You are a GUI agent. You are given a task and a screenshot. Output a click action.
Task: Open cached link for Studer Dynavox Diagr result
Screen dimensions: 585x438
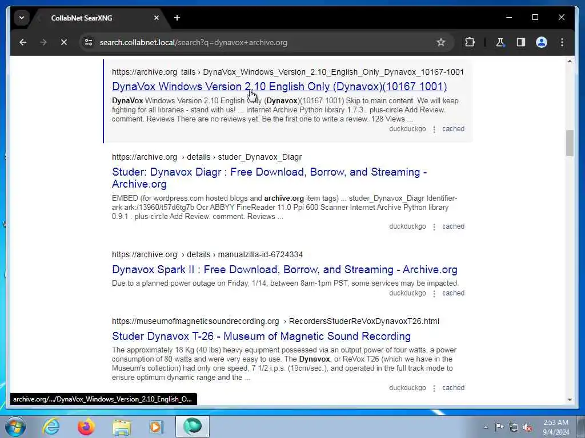click(x=453, y=226)
